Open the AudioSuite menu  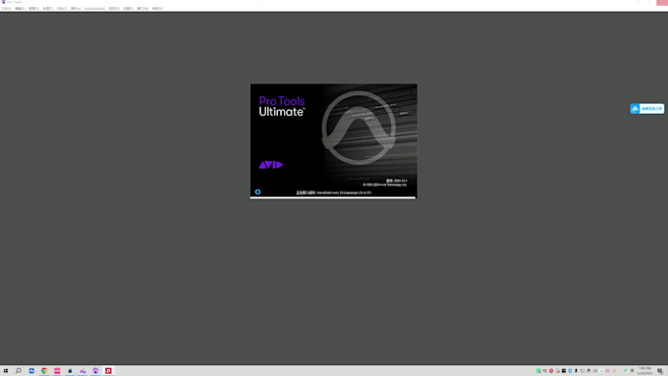(x=94, y=9)
